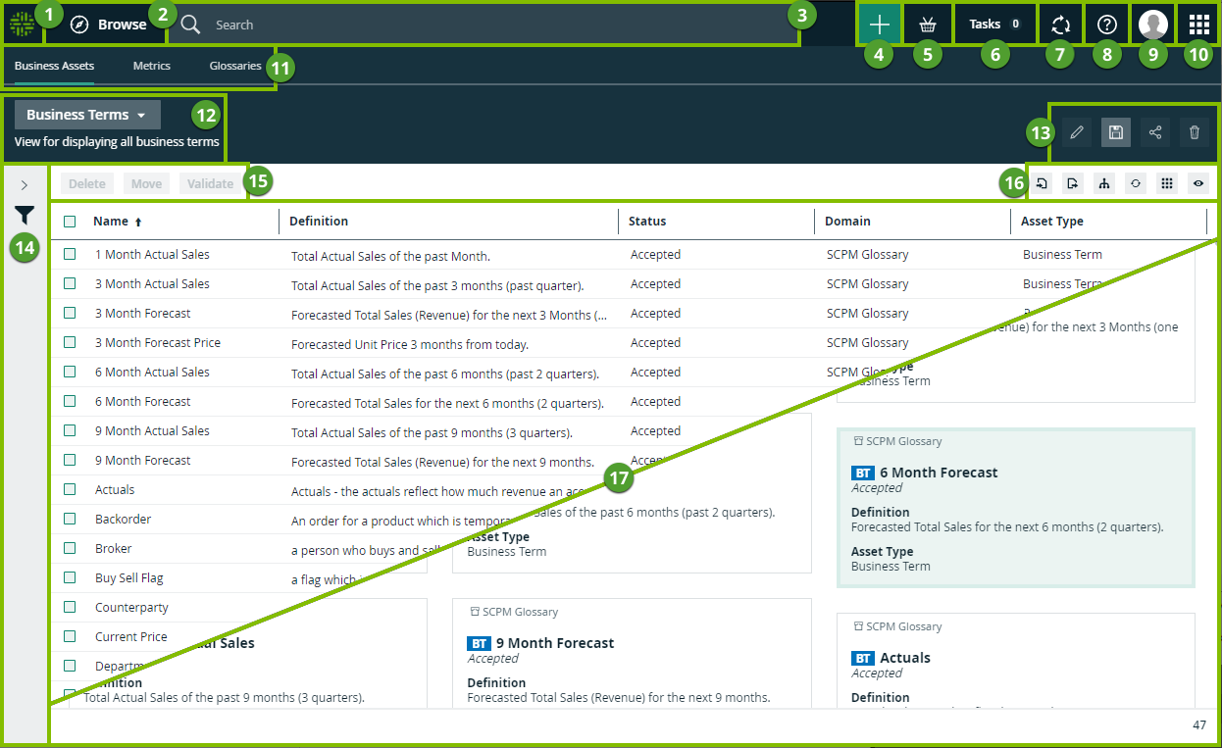Select the checkbox next to Backorder
1222x748 pixels.
click(70, 519)
